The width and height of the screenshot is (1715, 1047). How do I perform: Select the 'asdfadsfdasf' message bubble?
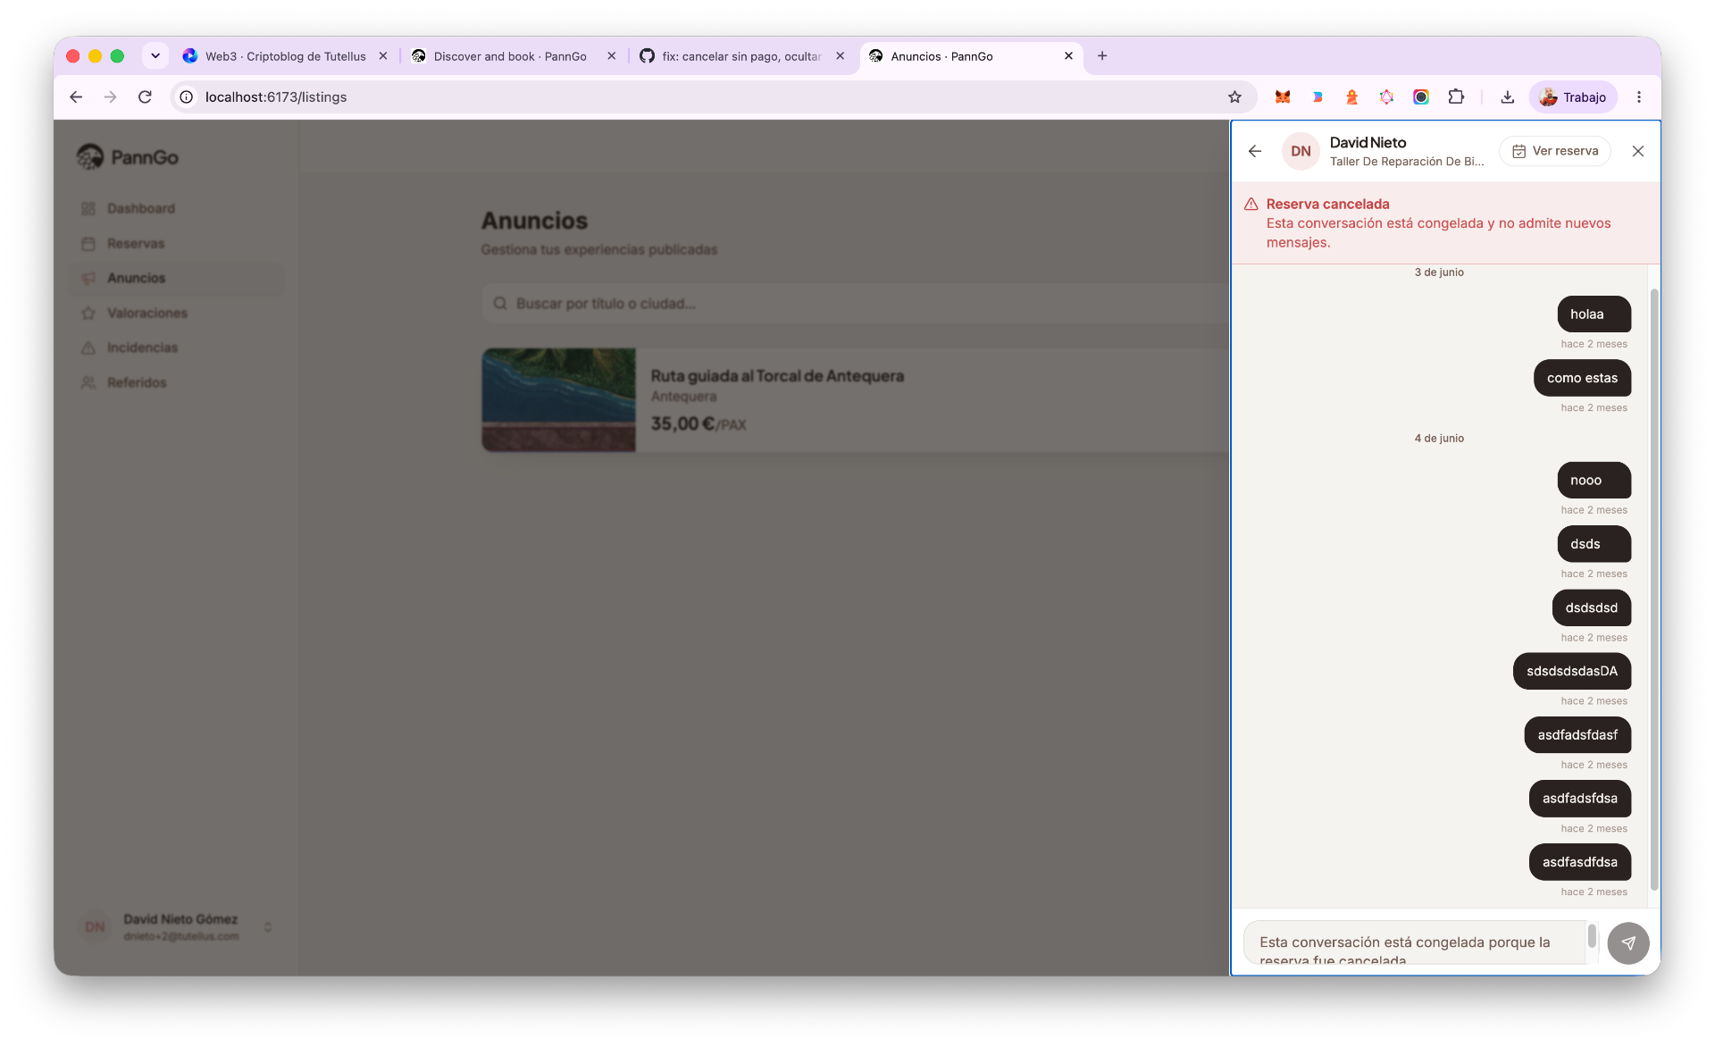coord(1577,735)
